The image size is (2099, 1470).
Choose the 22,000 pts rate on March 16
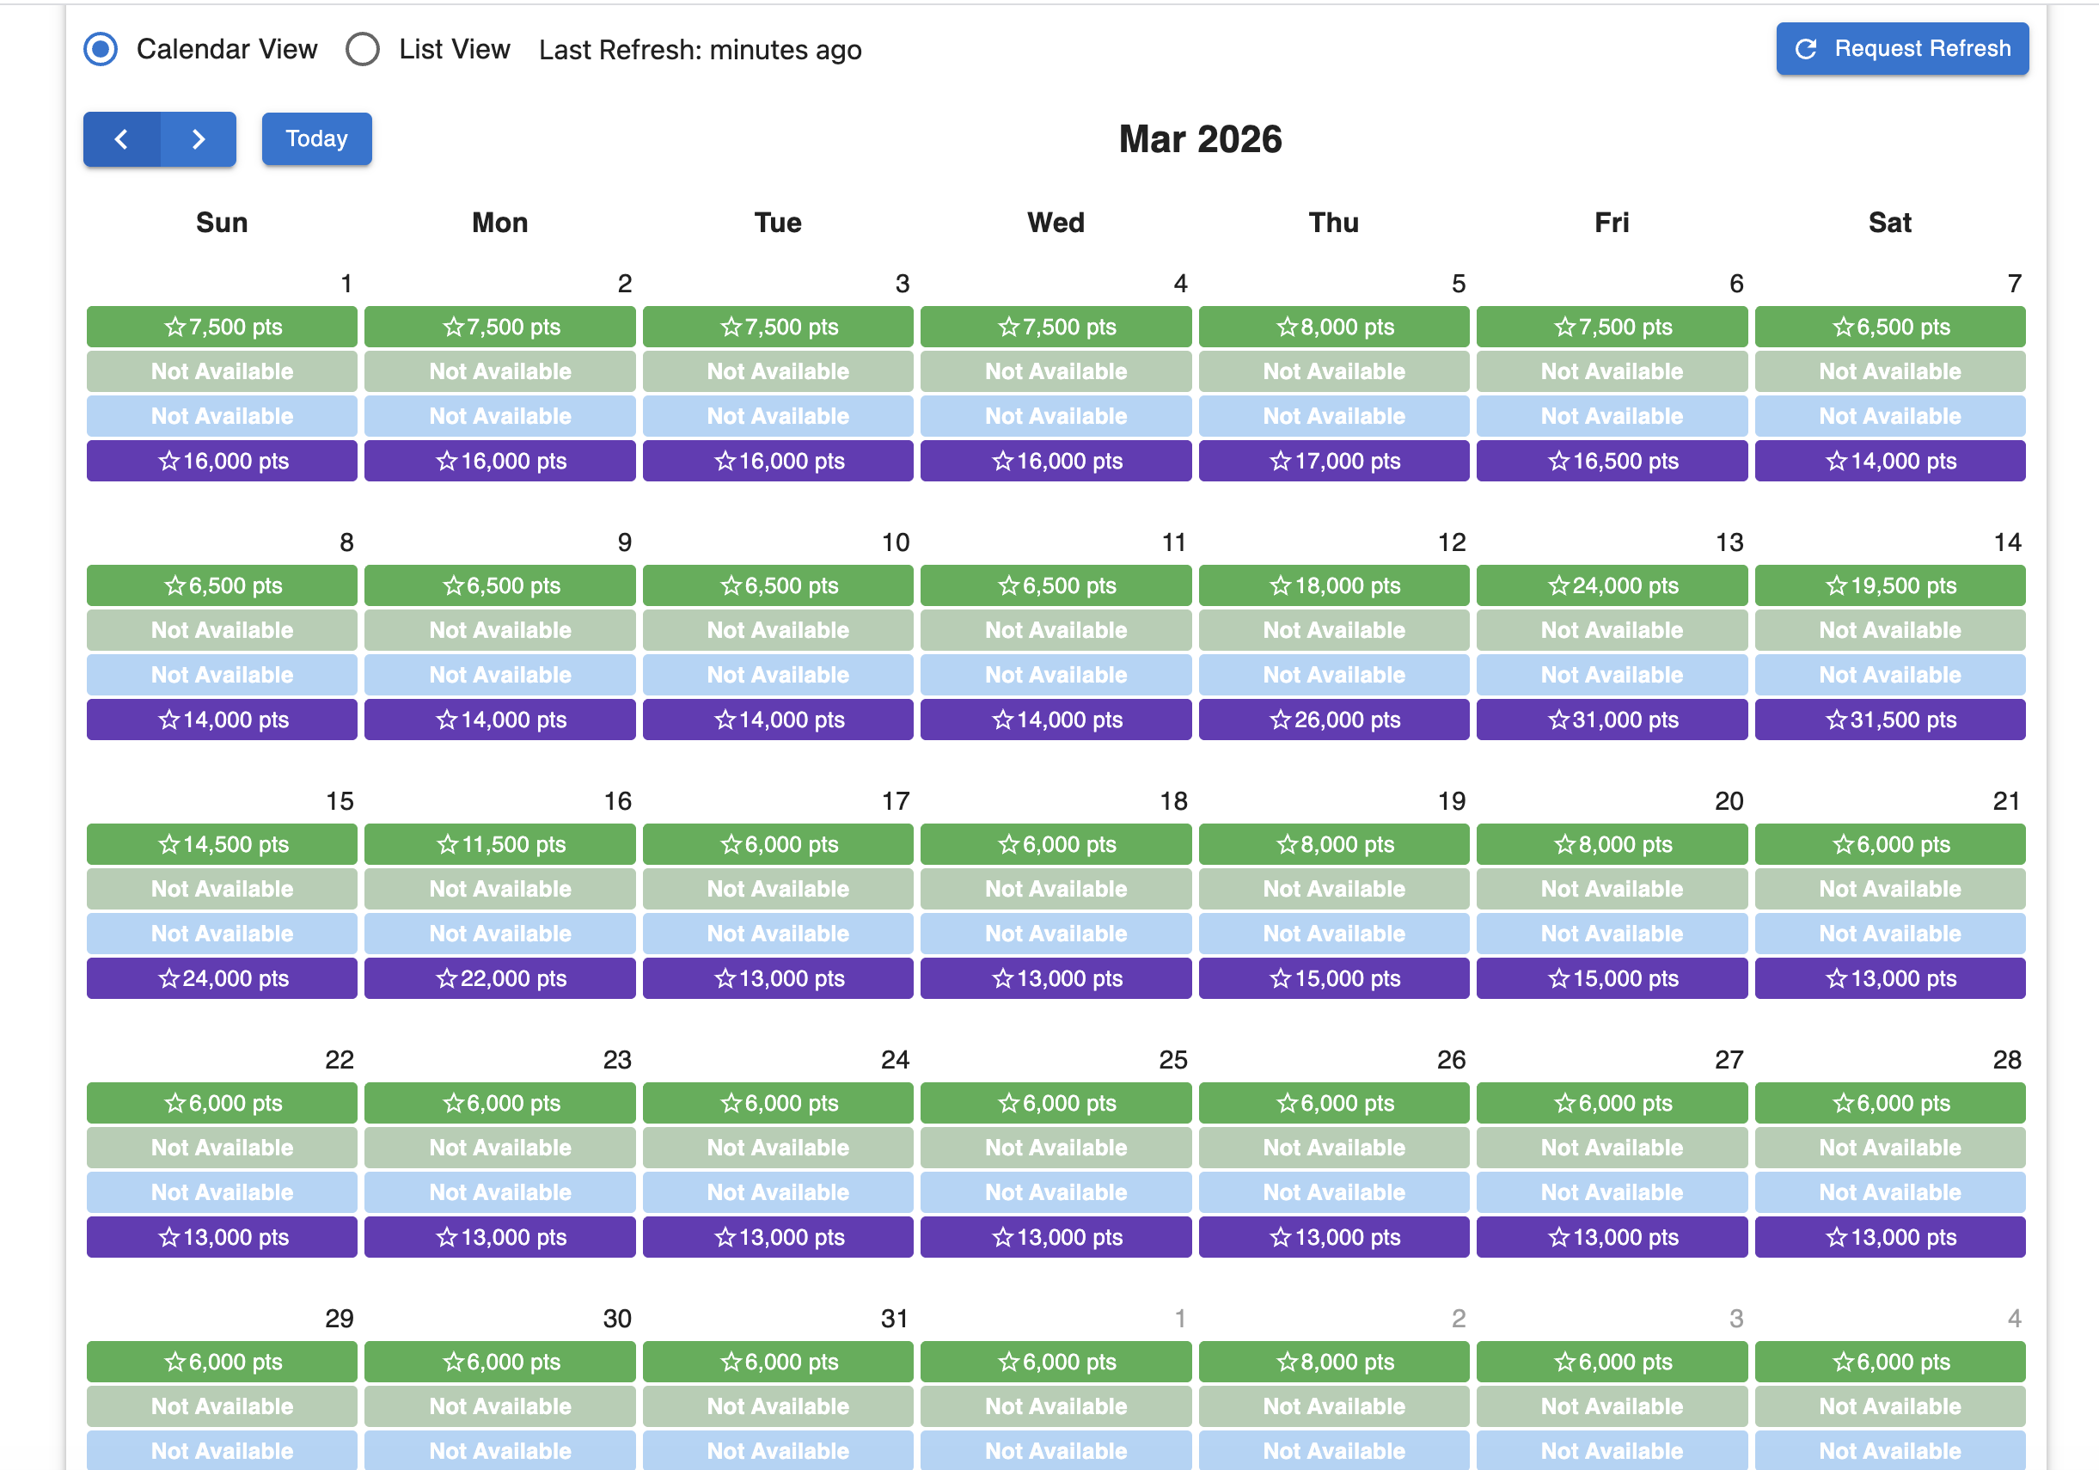coord(500,978)
